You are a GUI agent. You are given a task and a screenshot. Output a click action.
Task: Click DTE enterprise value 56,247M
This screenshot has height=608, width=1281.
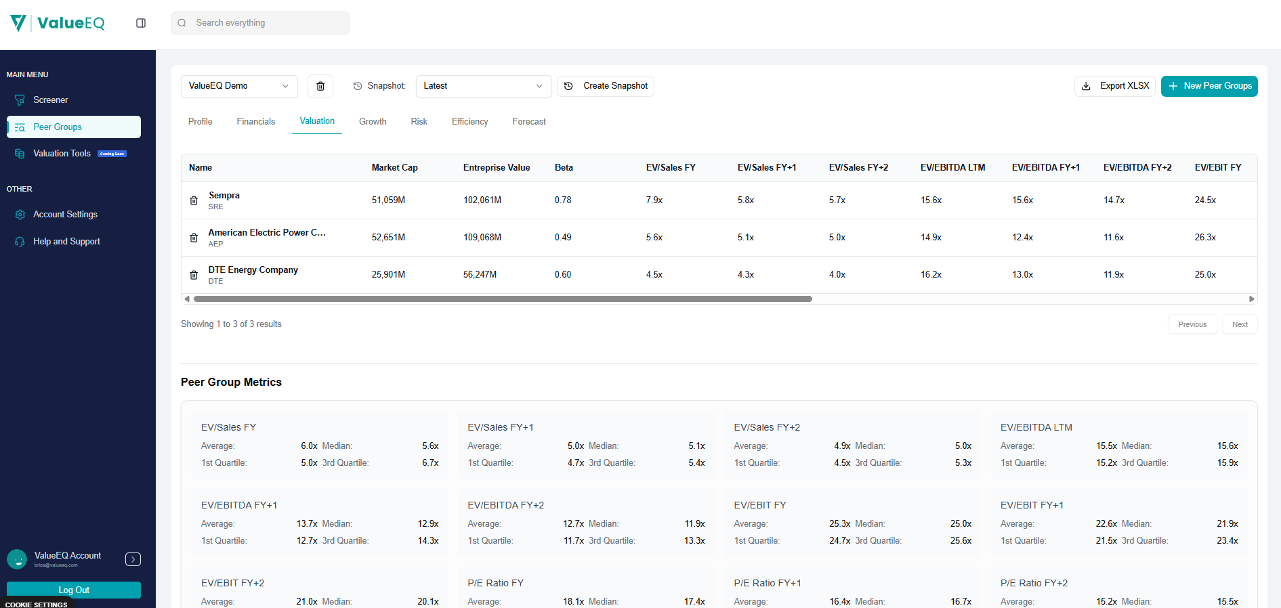tap(480, 275)
